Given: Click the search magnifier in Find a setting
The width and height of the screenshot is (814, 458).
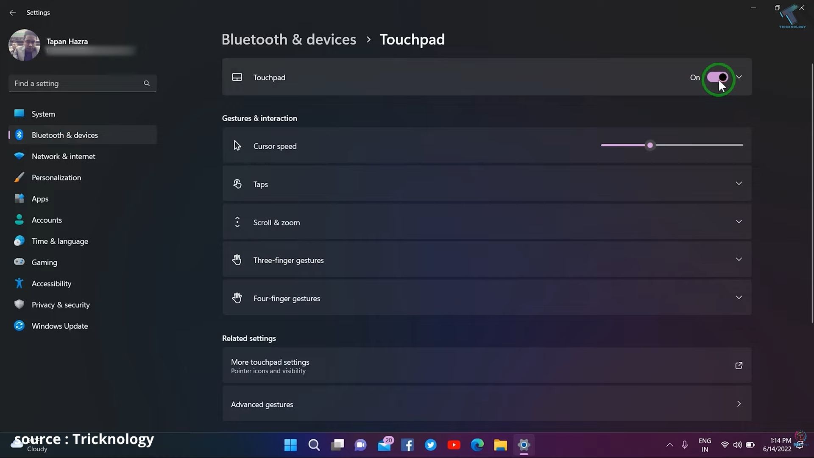Looking at the screenshot, I should coord(147,84).
